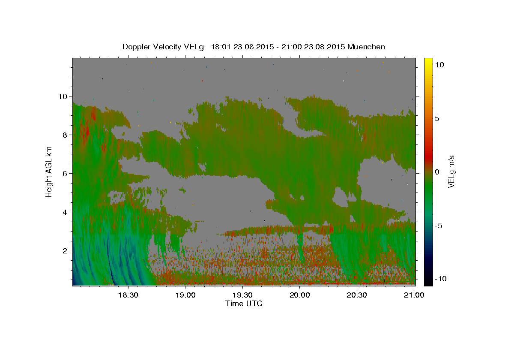The image size is (514, 343).
Task: Click the colorbar value 10 label
Action: click(439, 64)
